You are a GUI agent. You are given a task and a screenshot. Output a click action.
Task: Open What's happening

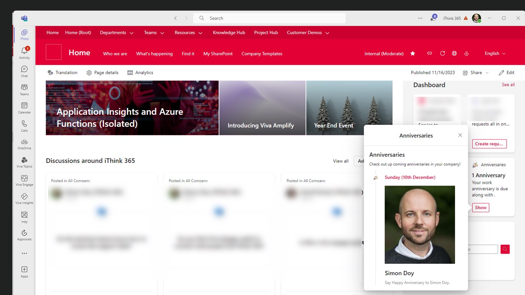pos(155,54)
